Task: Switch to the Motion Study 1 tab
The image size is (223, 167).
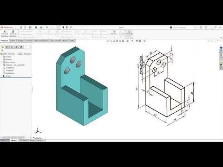Action: point(37,141)
